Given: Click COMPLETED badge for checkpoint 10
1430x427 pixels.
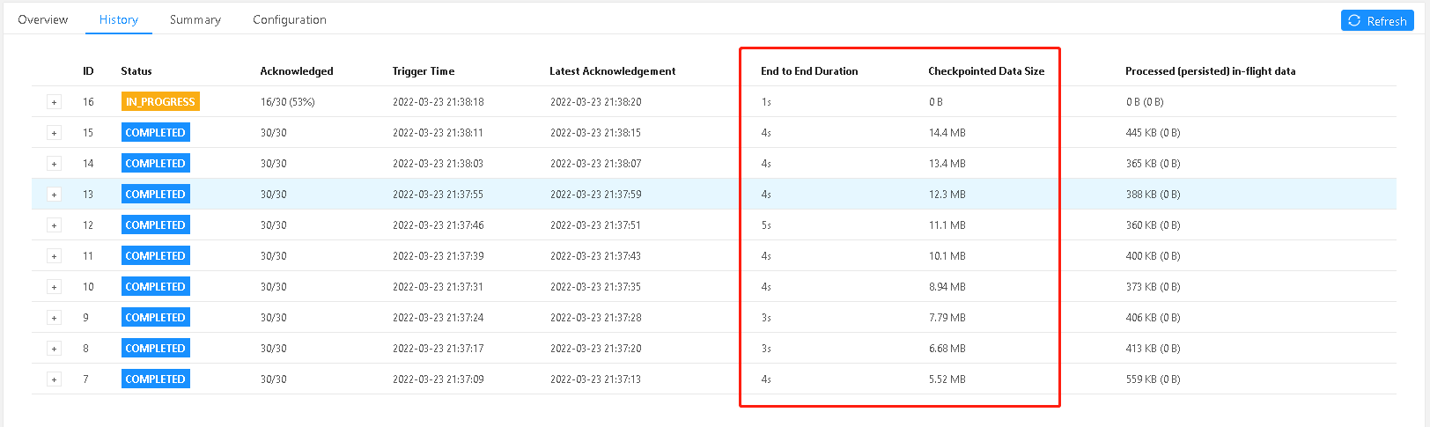Looking at the screenshot, I should (156, 286).
